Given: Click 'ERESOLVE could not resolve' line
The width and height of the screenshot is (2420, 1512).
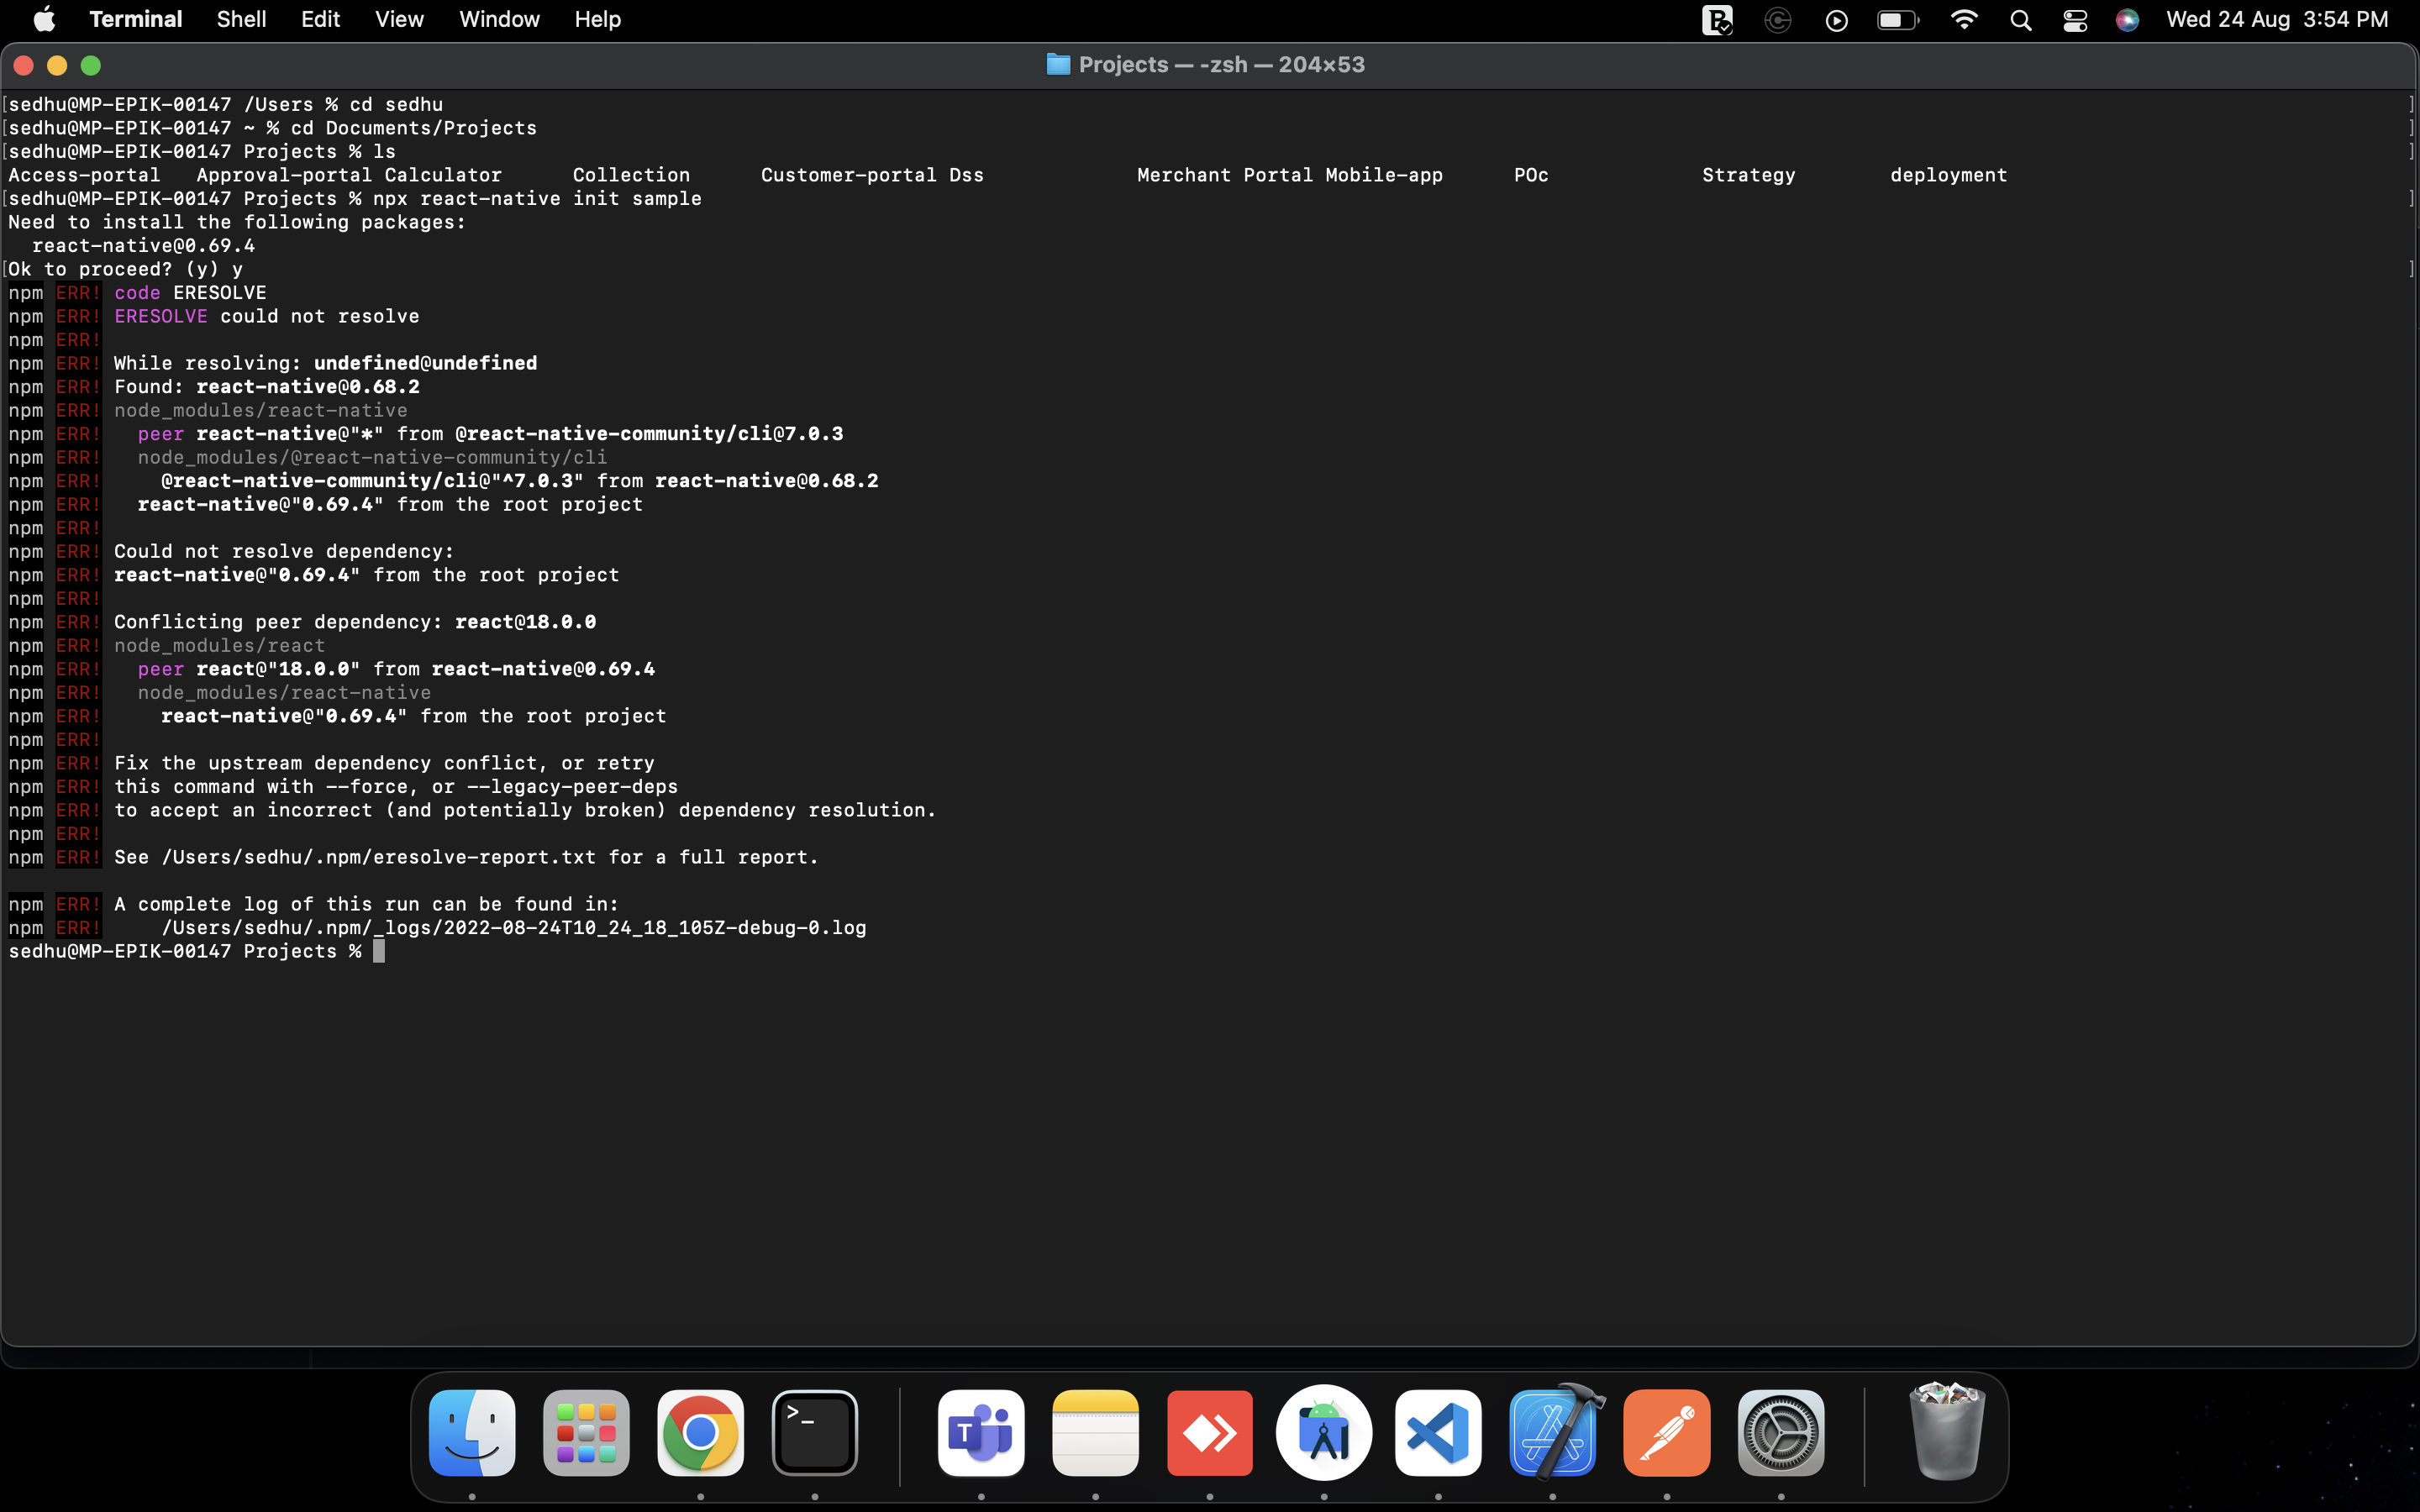Looking at the screenshot, I should coord(267,316).
